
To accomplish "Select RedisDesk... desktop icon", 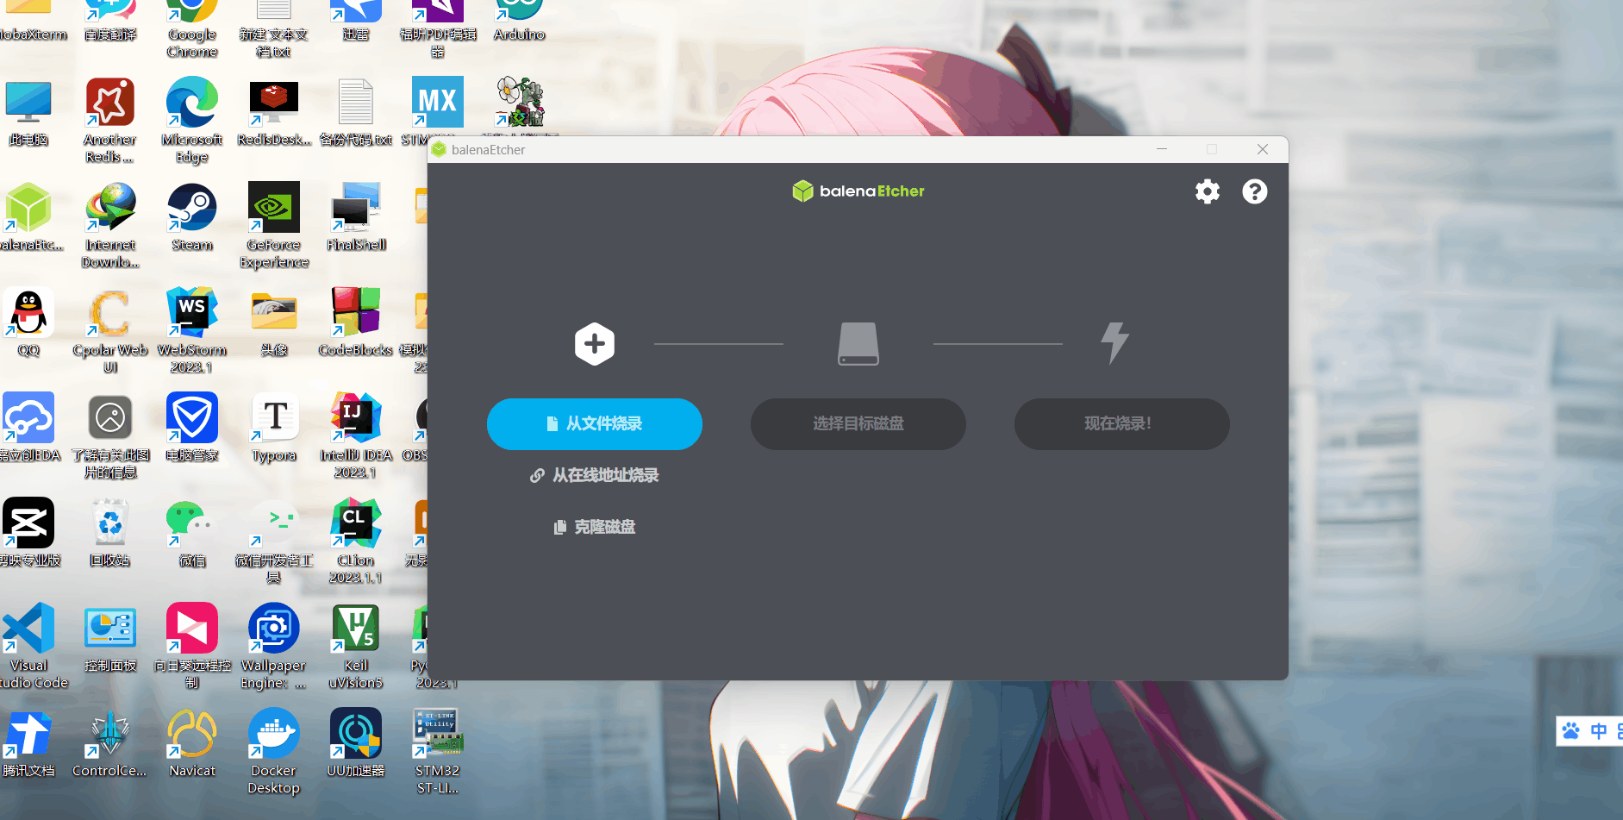I will click(x=274, y=112).
